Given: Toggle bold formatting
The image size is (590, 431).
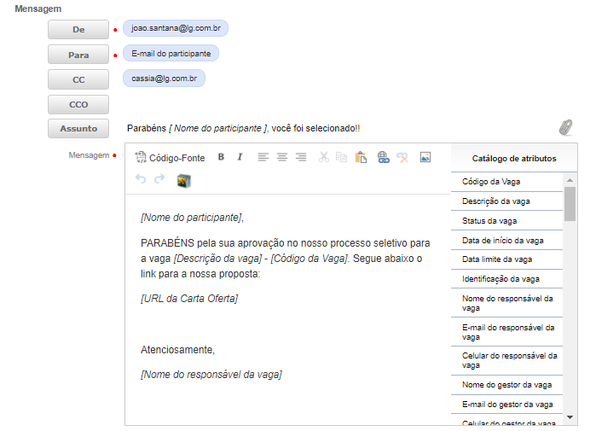Looking at the screenshot, I should [221, 157].
